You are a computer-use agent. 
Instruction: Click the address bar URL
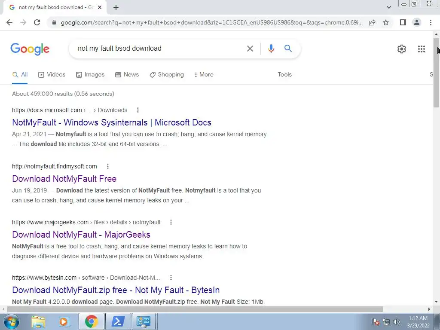pyautogui.click(x=211, y=22)
